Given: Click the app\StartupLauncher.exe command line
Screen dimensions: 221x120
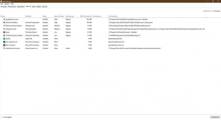Looking at the screenshot, I should click(x=116, y=45).
